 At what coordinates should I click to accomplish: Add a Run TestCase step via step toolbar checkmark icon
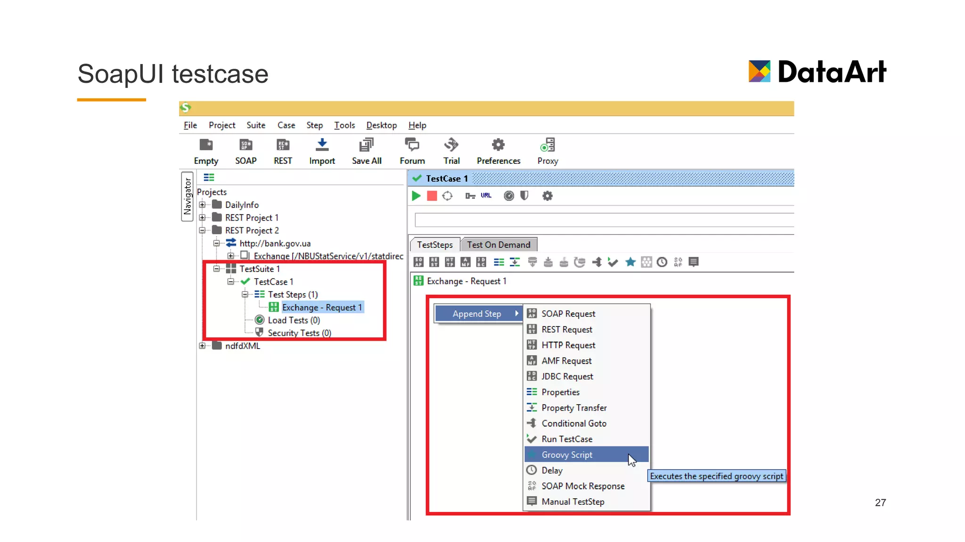(613, 262)
